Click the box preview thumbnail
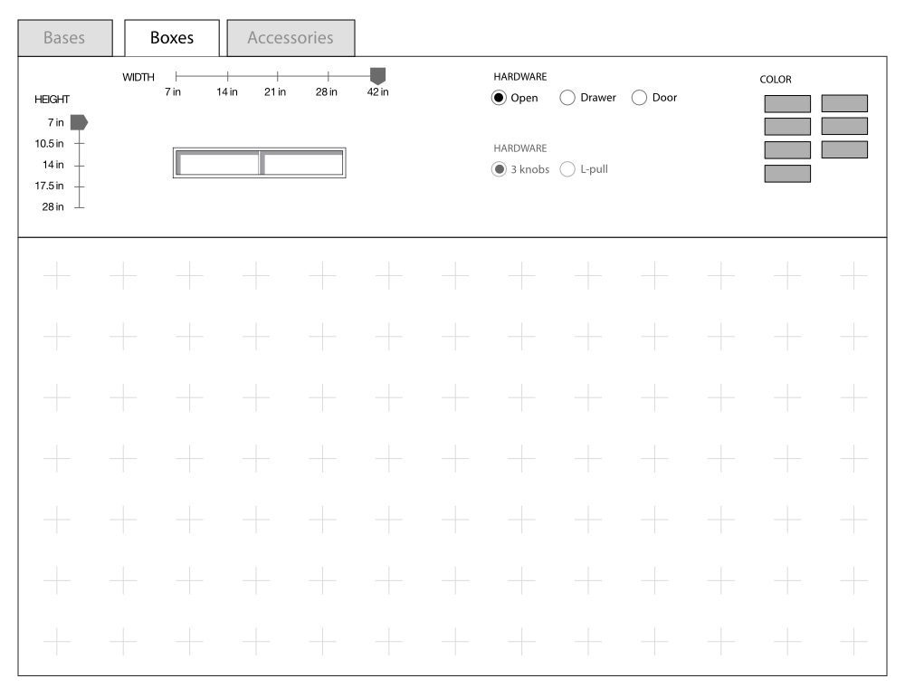 click(259, 163)
